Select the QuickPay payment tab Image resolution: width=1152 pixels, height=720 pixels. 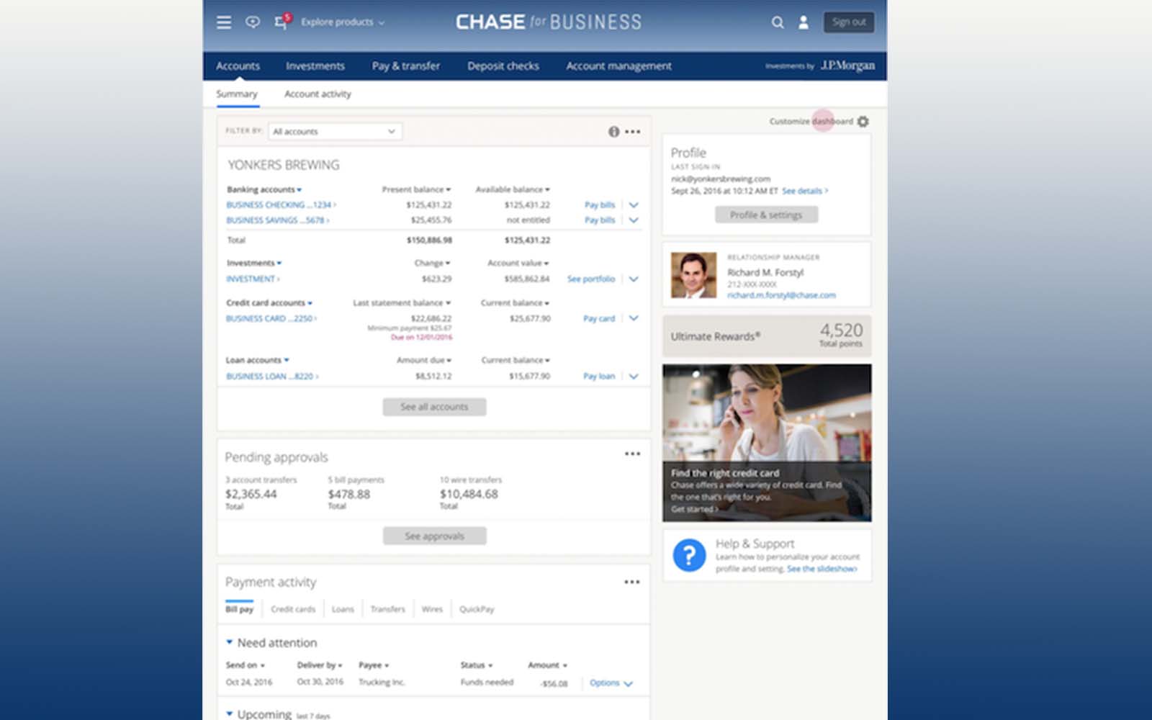click(477, 609)
